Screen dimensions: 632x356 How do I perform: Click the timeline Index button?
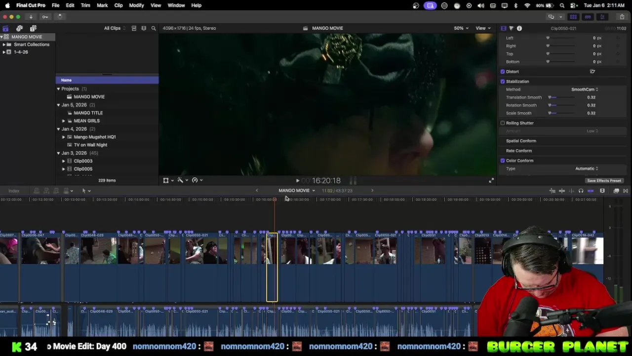pyautogui.click(x=14, y=191)
